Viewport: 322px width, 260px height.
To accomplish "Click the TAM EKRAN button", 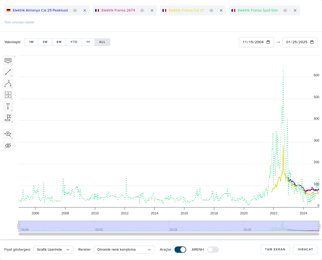I will coord(275,250).
